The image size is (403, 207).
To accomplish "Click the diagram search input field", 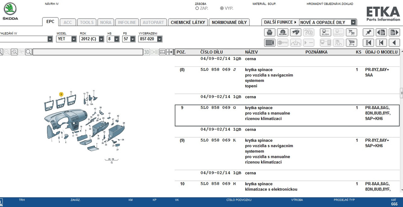I will tap(88, 52).
